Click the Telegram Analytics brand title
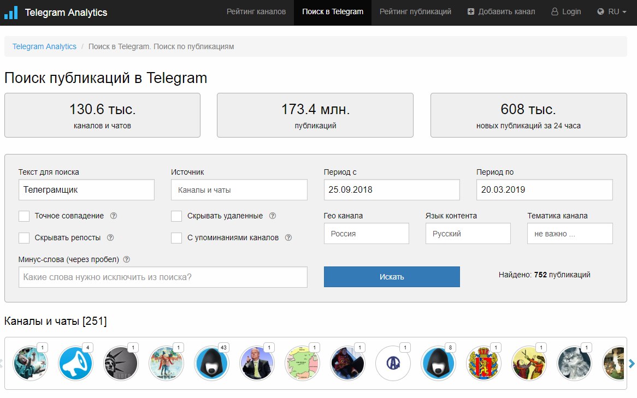 [66, 13]
